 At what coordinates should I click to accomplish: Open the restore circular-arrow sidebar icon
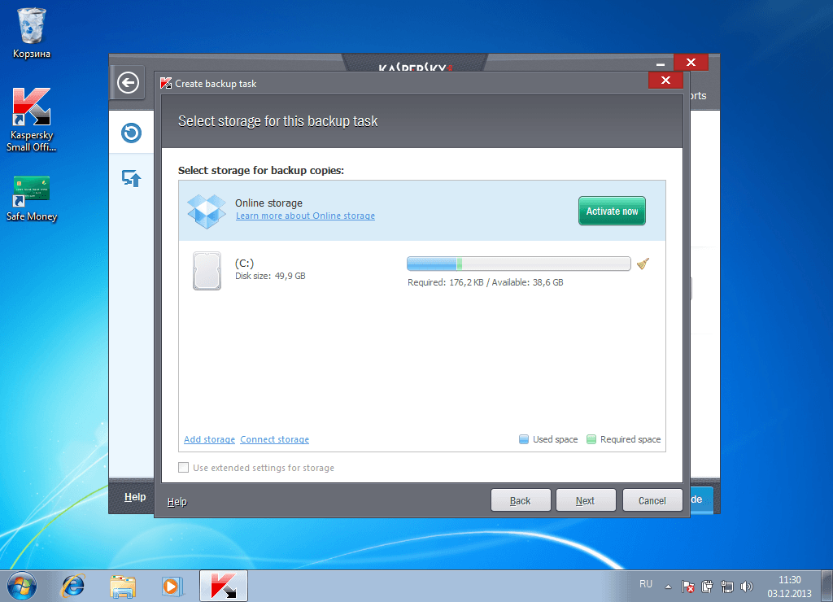(131, 133)
